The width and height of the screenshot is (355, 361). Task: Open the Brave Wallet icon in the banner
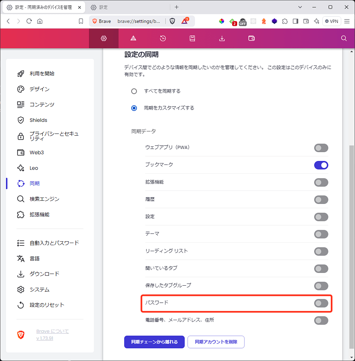pos(251,38)
